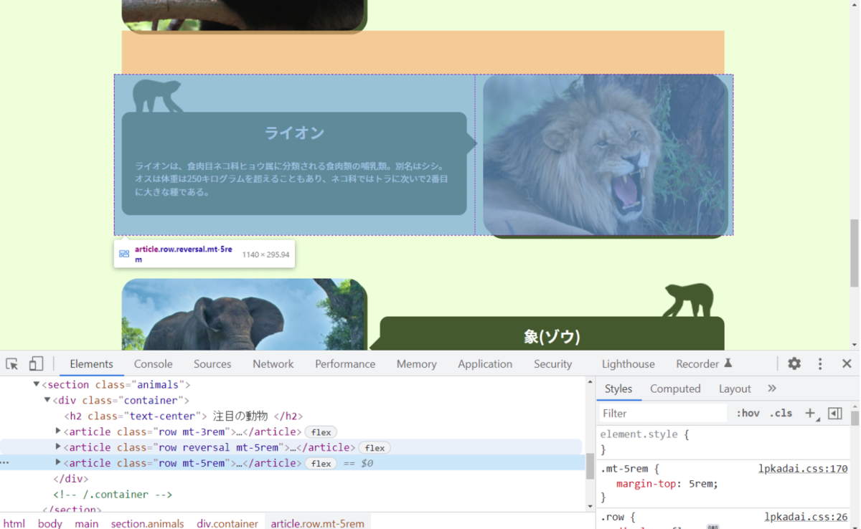This screenshot has height=529, width=861.
Task: Select section.animals in the breadcrumb
Action: (x=147, y=523)
